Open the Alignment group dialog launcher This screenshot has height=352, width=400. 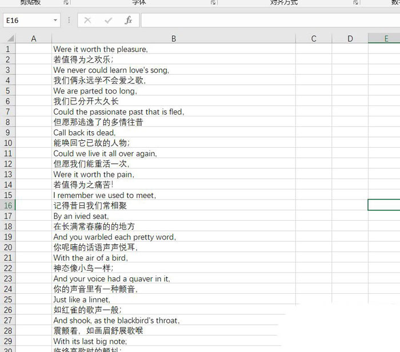coord(355,3)
